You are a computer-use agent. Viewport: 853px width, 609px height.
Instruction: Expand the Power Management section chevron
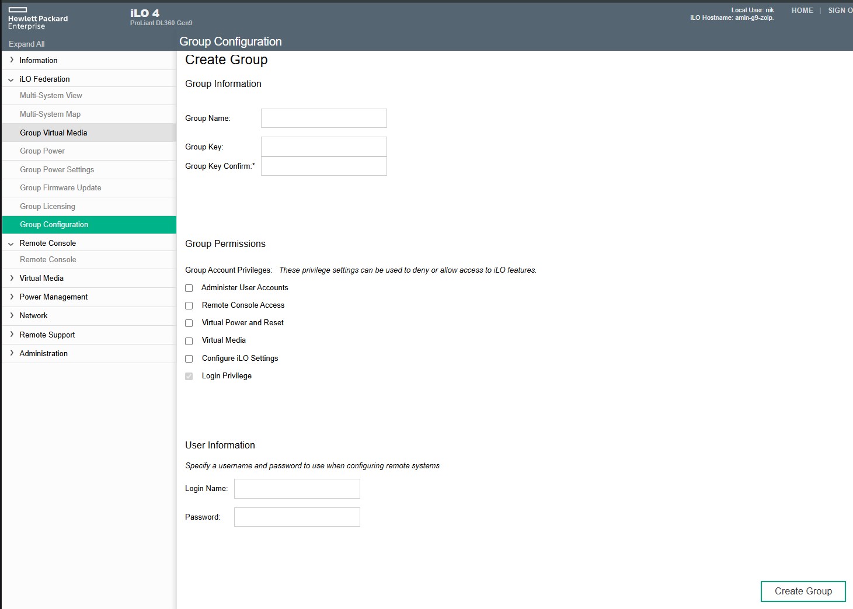tap(12, 297)
